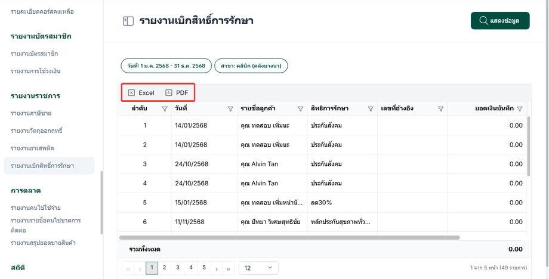Go to last page arrow

point(229,268)
